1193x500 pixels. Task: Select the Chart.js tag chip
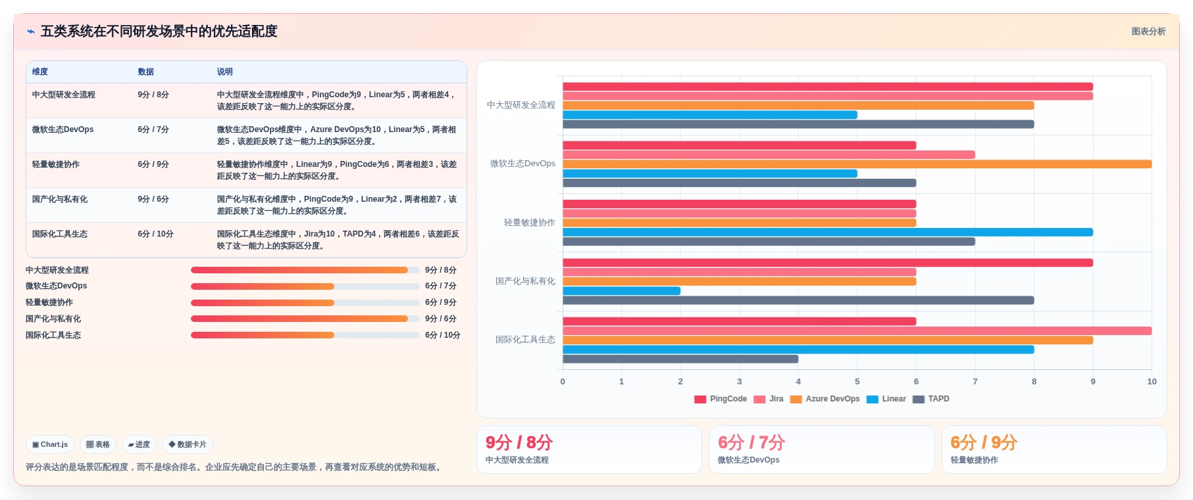pos(50,445)
